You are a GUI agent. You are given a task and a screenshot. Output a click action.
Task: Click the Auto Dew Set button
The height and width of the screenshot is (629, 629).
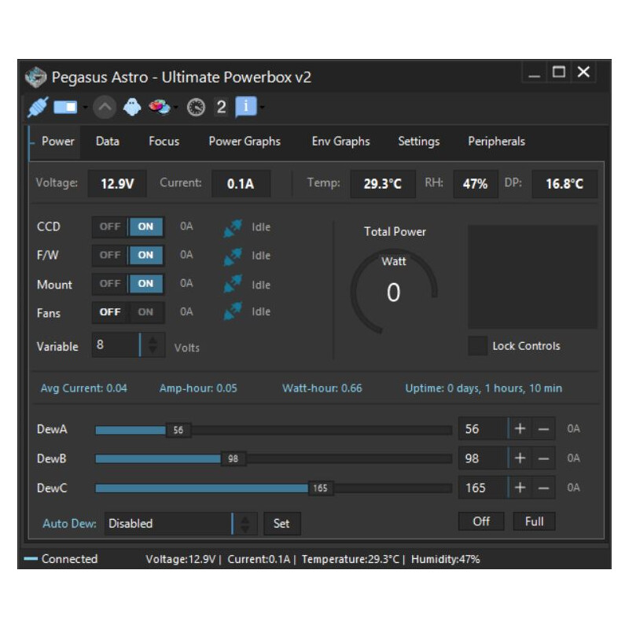(281, 524)
